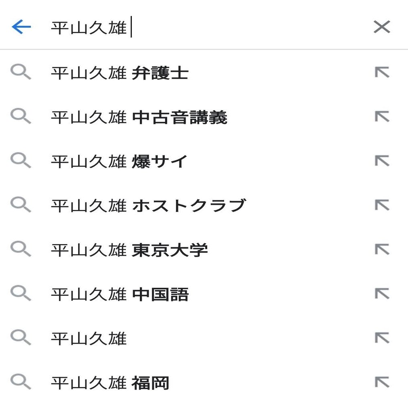Insert 弁護士 suggestion using its arrow icon
408x408 pixels.
(x=382, y=73)
